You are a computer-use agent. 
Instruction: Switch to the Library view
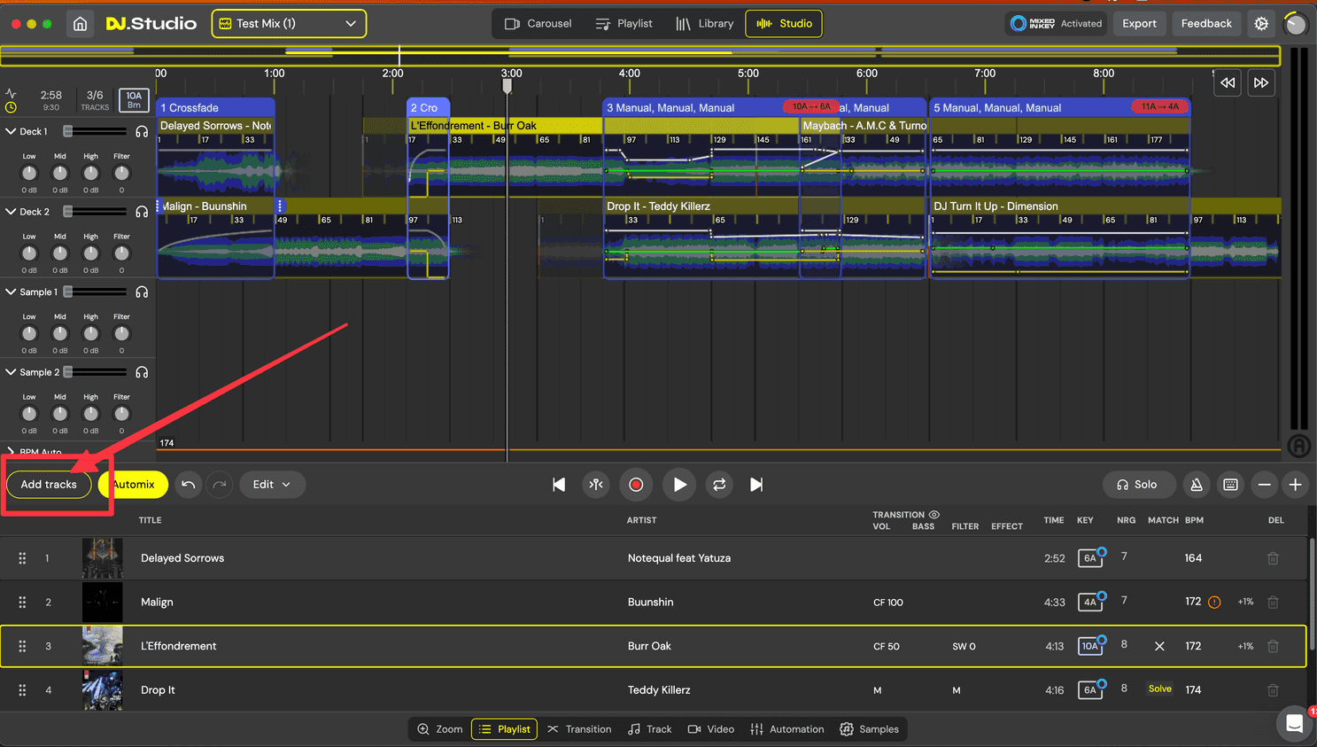(705, 24)
